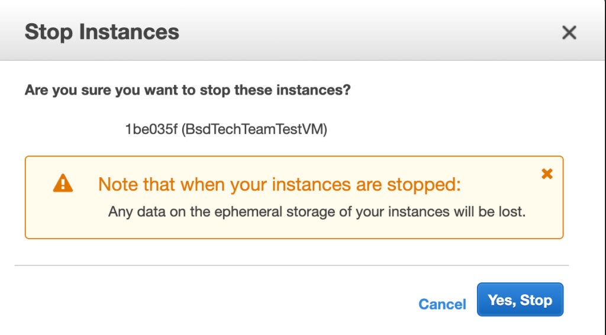Screen dimensions: 606x335
Task: Click 'will be lost.' in the warning text
Action: pos(489,212)
